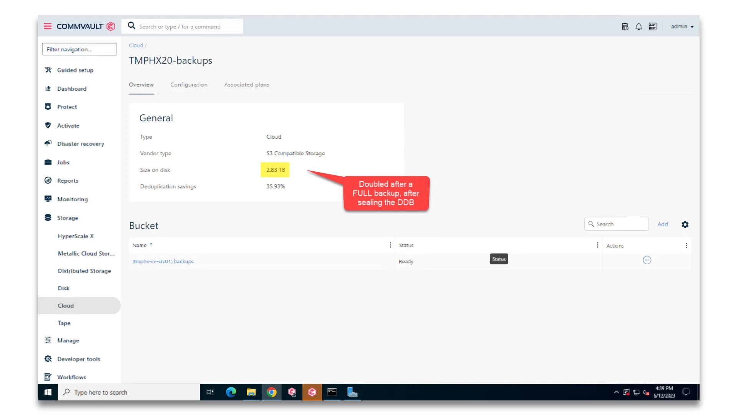Select Cloud storage item
The image size is (738, 415).
(79, 305)
